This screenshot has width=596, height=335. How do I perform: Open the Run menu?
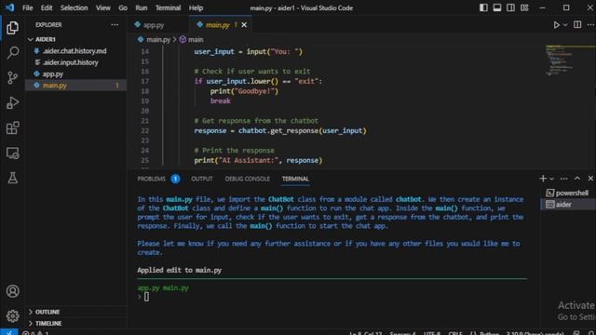click(x=141, y=8)
